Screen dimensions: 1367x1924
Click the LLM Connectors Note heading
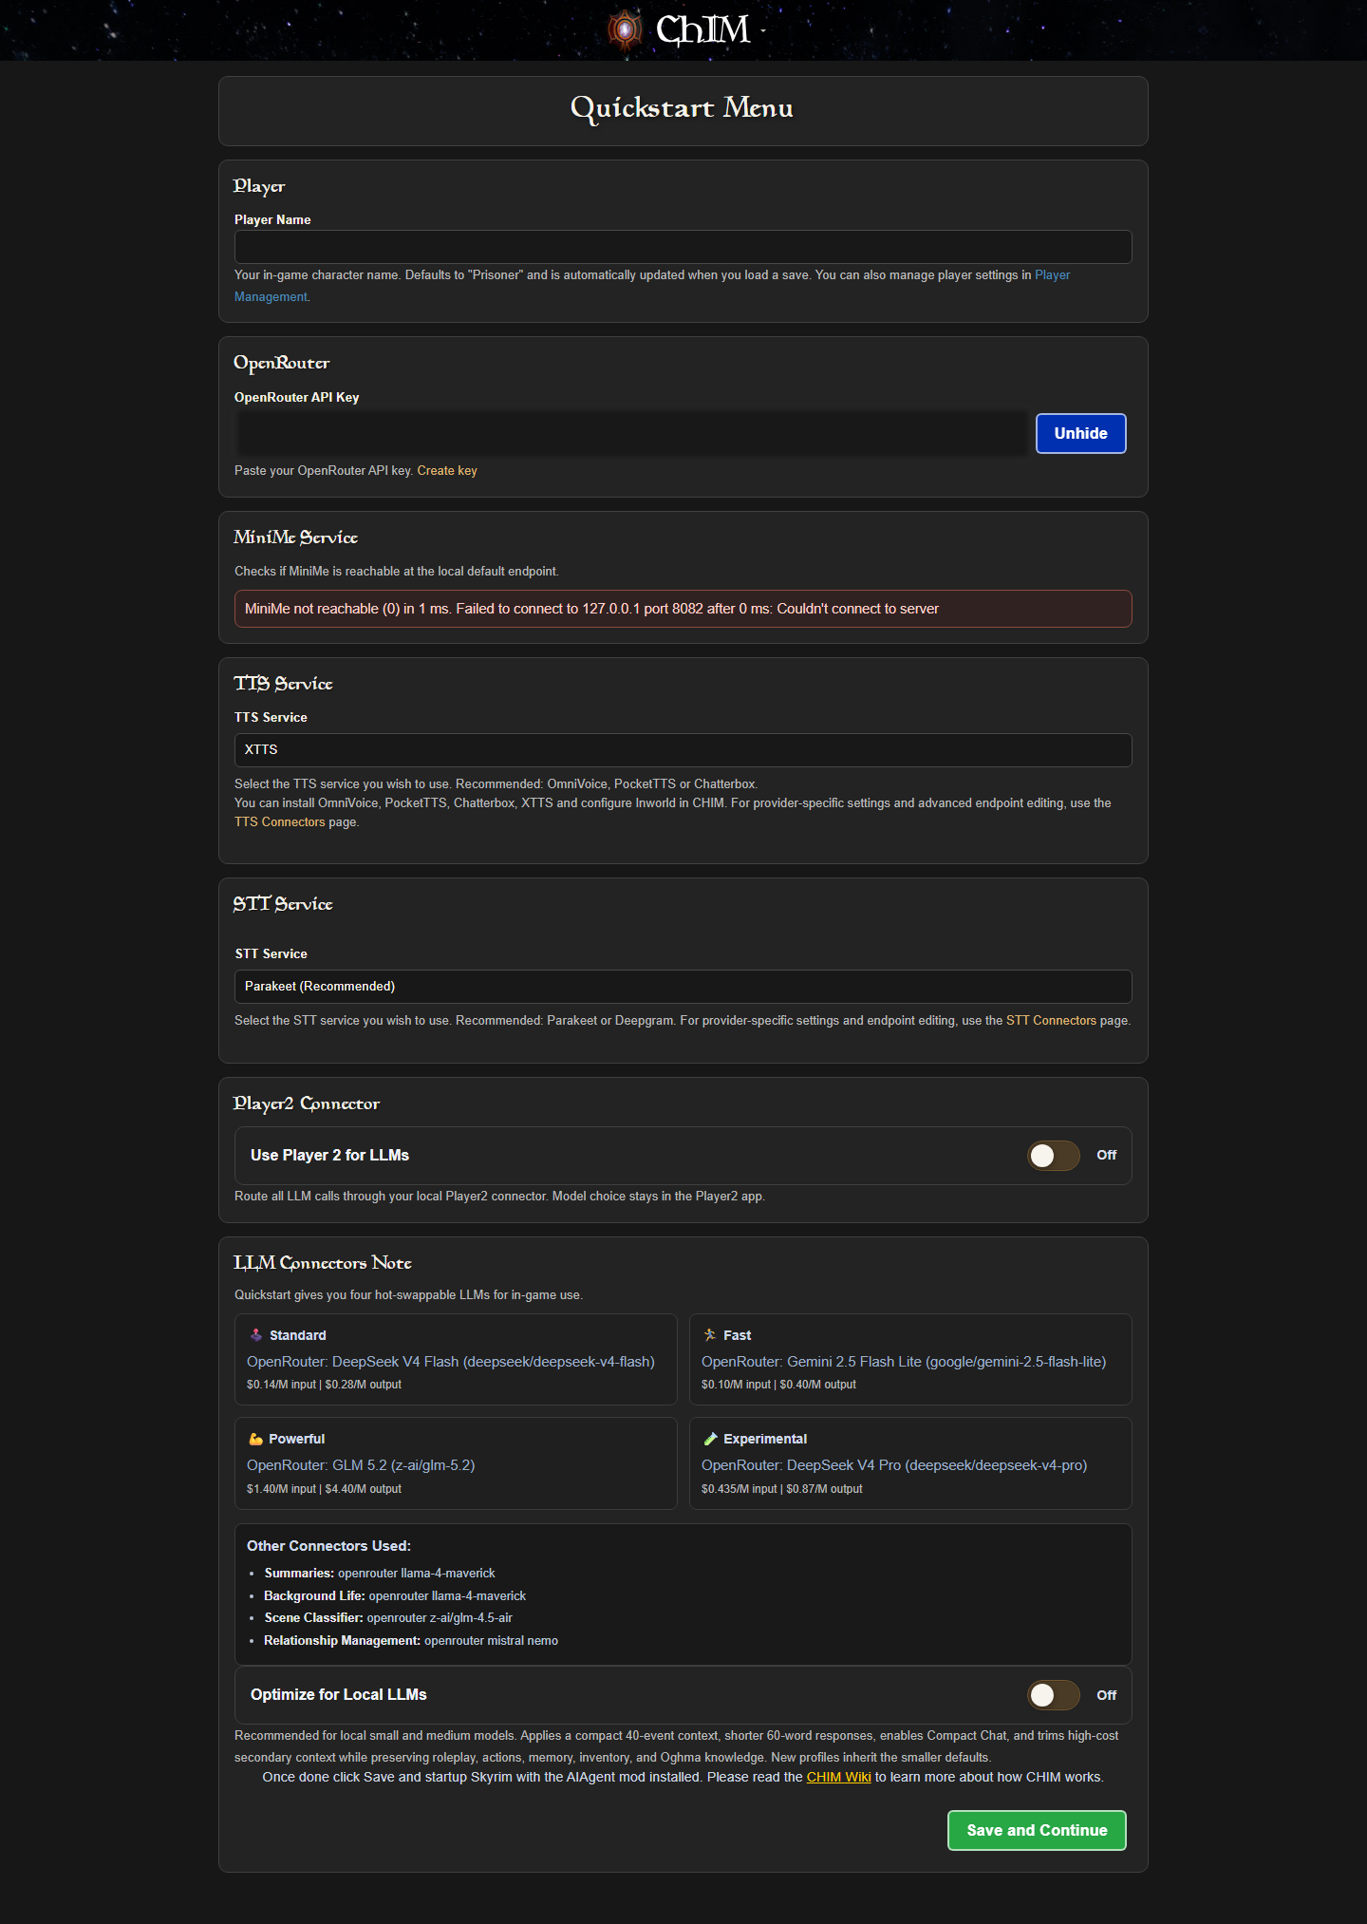(x=323, y=1263)
